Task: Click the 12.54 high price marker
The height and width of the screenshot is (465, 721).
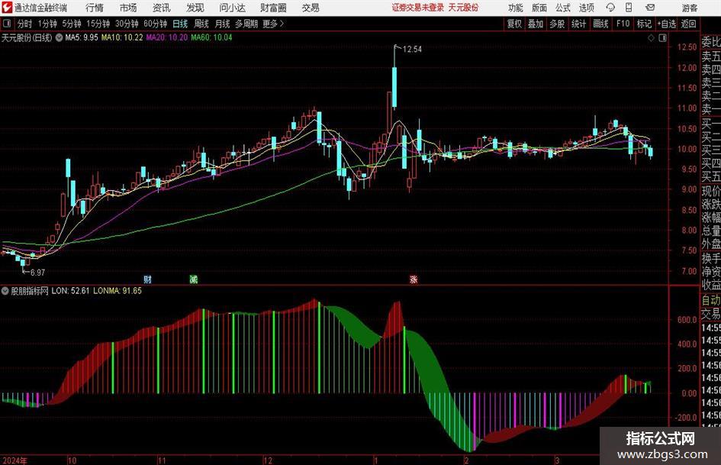Action: [412, 50]
